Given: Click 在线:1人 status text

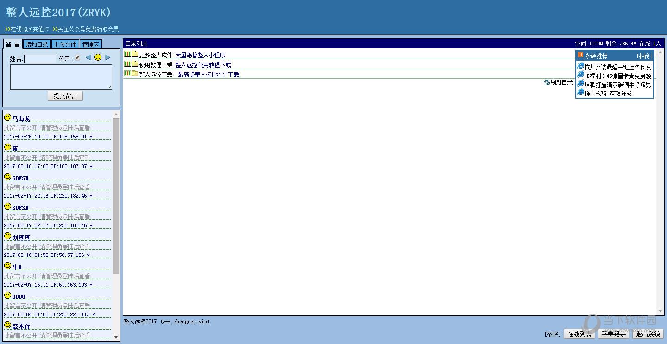Looking at the screenshot, I should point(650,44).
